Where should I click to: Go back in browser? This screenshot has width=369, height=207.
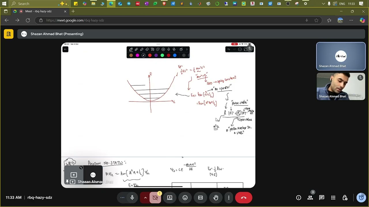7,20
